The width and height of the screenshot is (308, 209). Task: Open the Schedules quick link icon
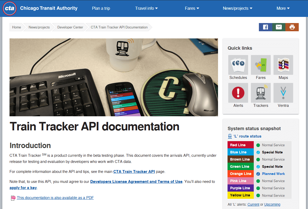[238, 65]
